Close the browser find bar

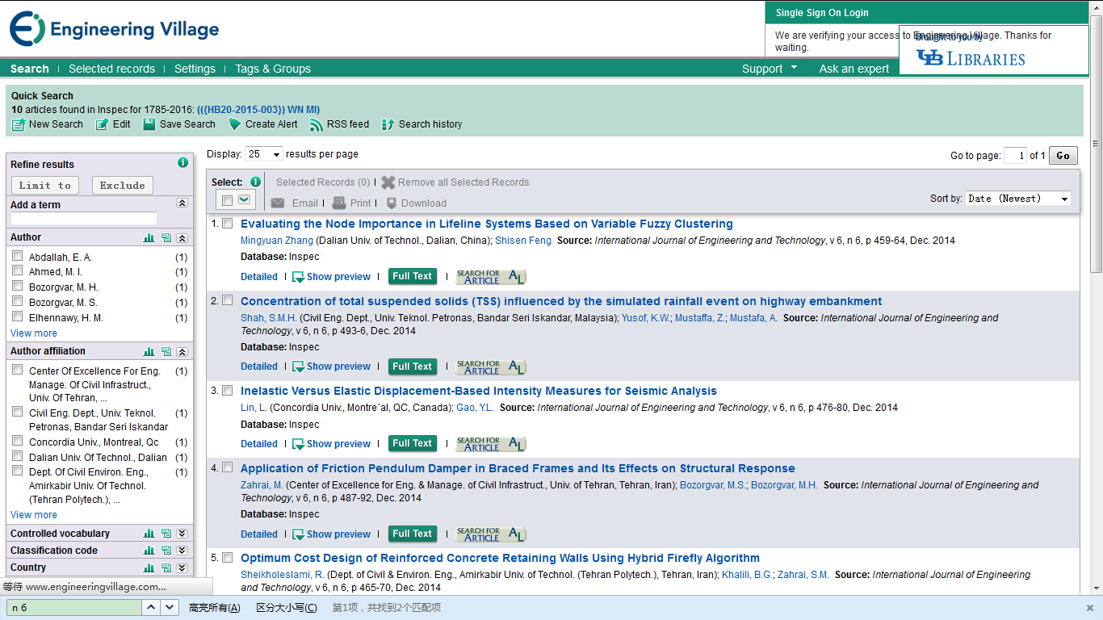pyautogui.click(x=1090, y=608)
